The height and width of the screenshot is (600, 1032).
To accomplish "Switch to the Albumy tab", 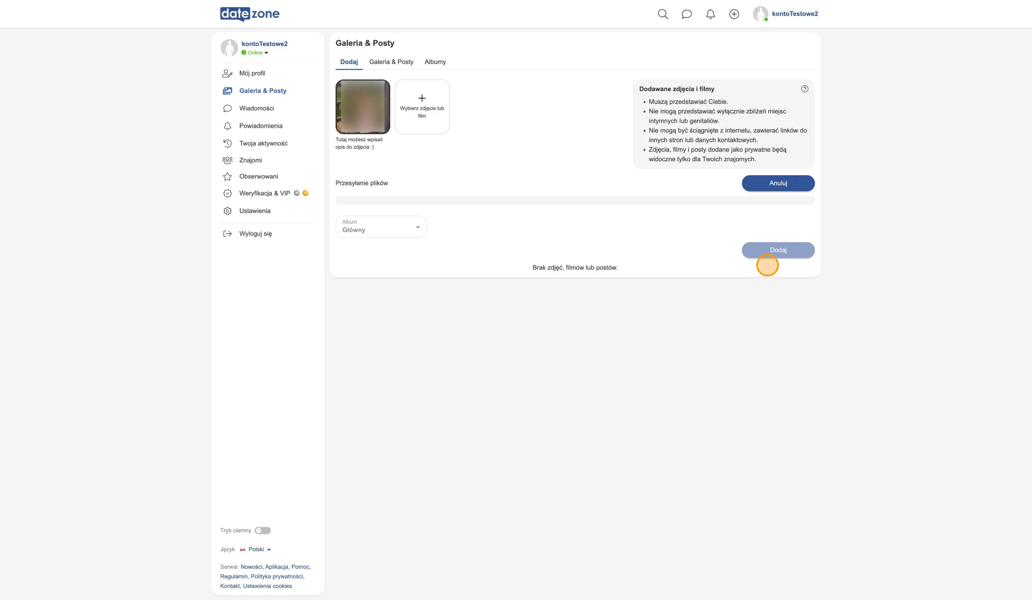I will 435,62.
